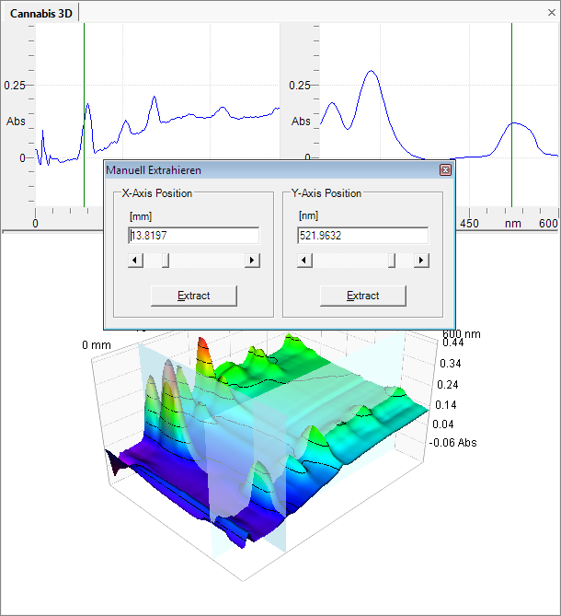This screenshot has height=616, width=561.
Task: Close the Cannabis 3D panel
Action: 551,12
